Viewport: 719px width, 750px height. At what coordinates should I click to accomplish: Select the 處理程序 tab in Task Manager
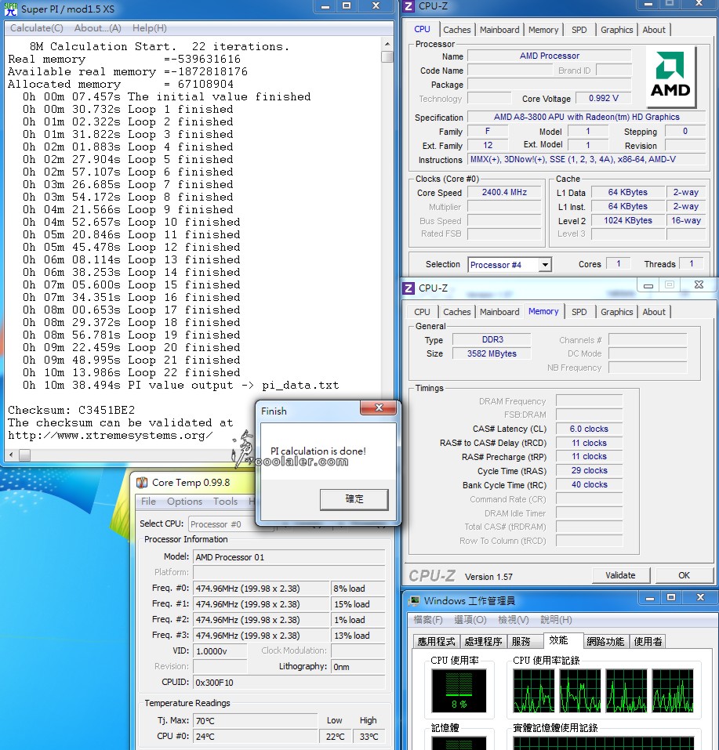(x=482, y=641)
